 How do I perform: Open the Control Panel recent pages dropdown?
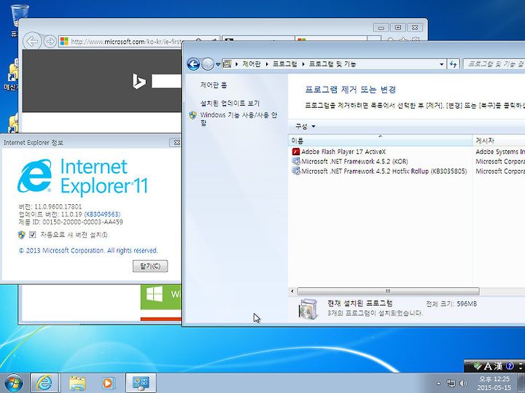(x=218, y=64)
